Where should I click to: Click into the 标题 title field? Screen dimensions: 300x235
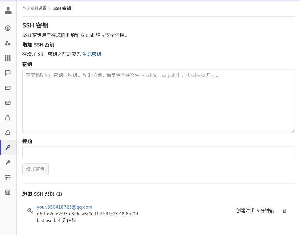pos(158,152)
